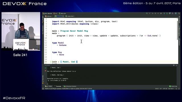
Task: Select the src folder breadcrumb
Action: (x=55, y=14)
